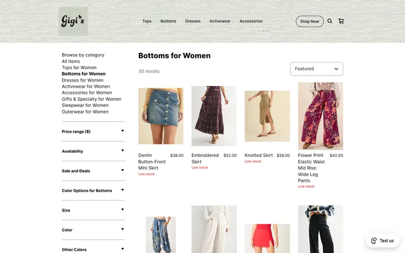Open the Bottoms menu item

(x=168, y=21)
